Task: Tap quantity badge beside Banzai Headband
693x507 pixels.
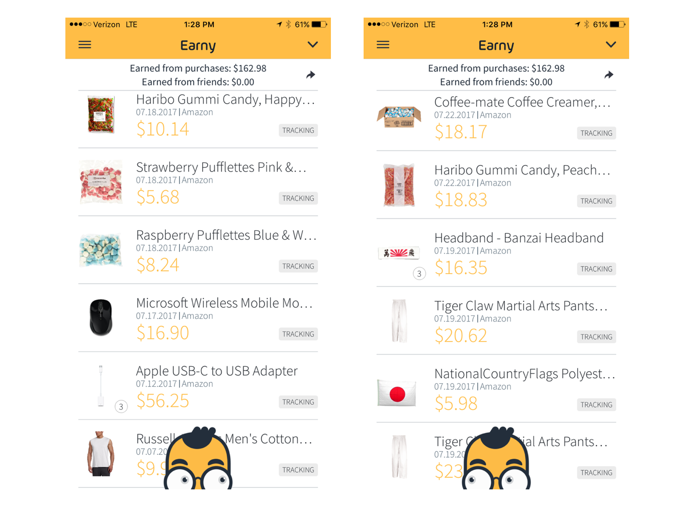Action: [419, 274]
